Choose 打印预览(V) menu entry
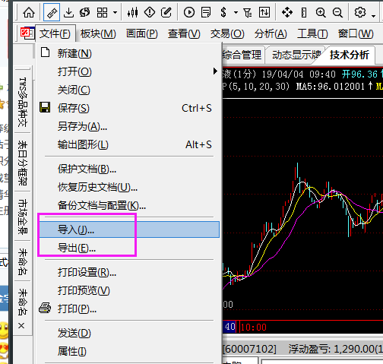Viewport: 383px width, 364px height. (x=128, y=290)
